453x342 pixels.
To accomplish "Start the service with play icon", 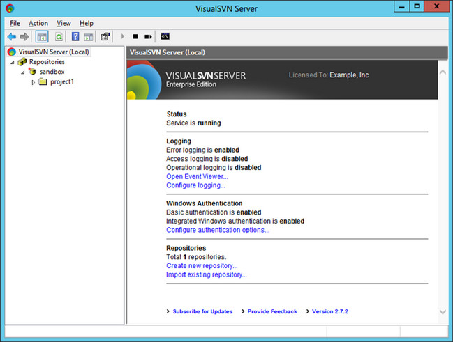I will coord(123,36).
